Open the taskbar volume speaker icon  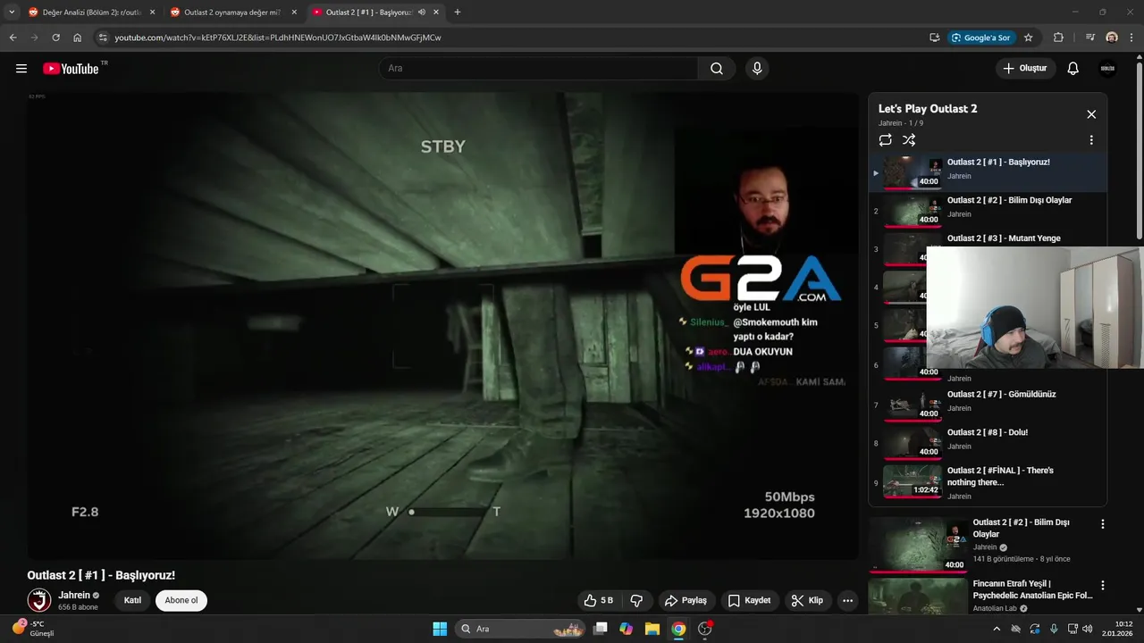click(x=1088, y=629)
